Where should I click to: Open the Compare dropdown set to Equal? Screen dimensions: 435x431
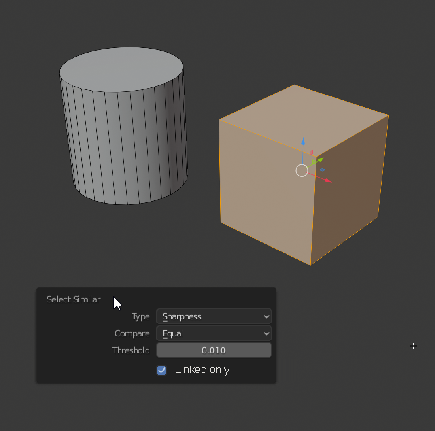pos(214,333)
